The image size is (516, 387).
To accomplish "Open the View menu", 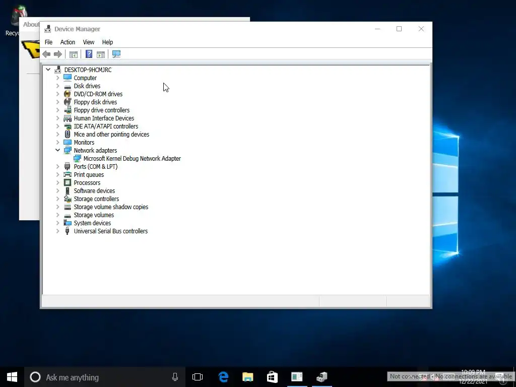I will [x=89, y=42].
